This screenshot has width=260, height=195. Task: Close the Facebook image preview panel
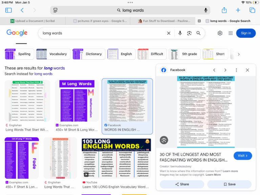(x=247, y=70)
